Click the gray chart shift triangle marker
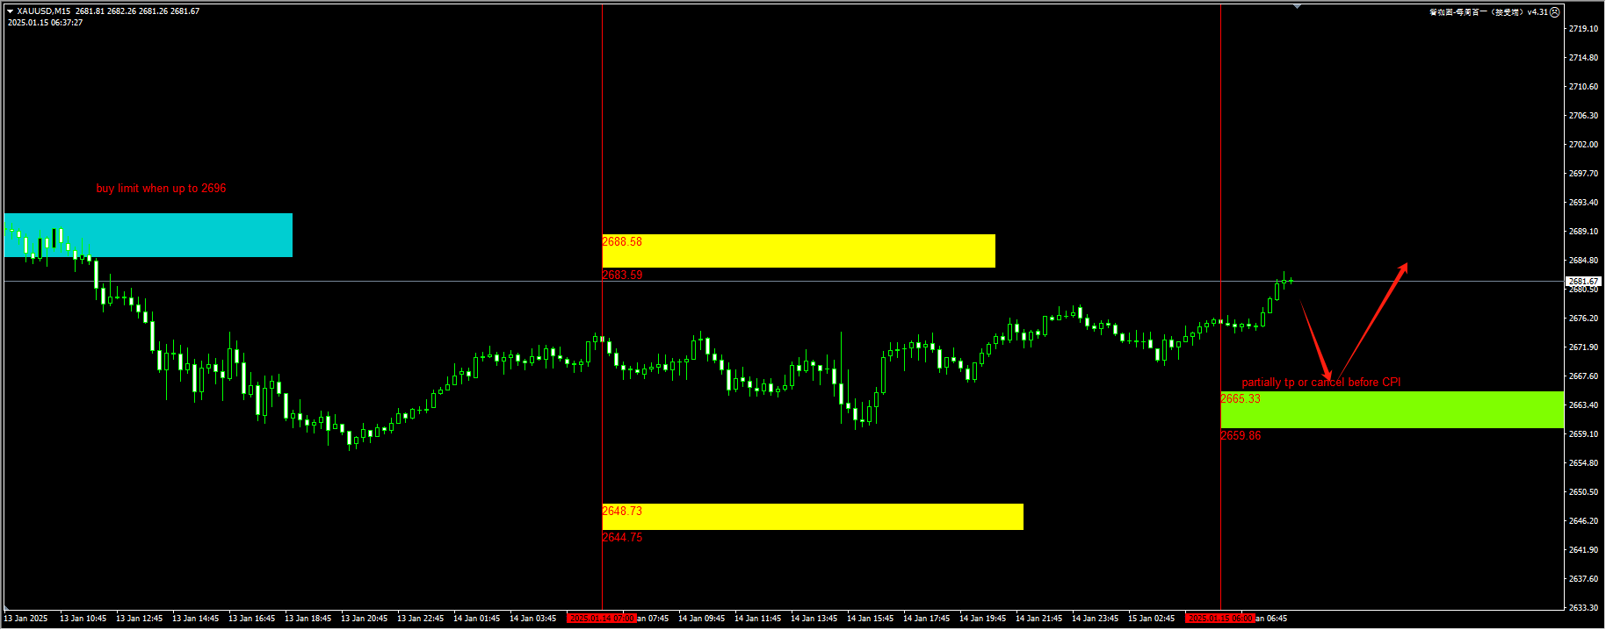The width and height of the screenshot is (1606, 630). 1297,7
